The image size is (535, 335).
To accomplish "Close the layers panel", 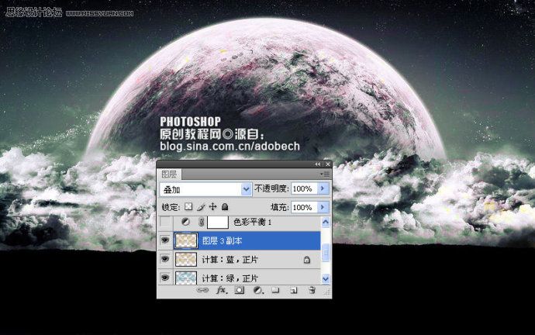I will point(327,164).
